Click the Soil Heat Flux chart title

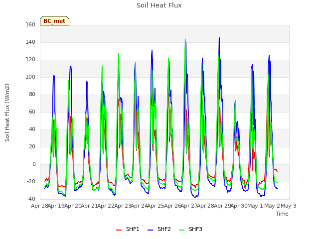click(x=159, y=5)
